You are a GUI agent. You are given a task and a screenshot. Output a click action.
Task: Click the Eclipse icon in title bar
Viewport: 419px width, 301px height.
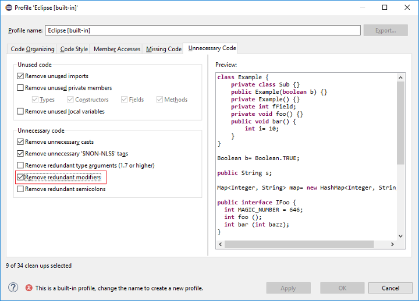(8, 8)
